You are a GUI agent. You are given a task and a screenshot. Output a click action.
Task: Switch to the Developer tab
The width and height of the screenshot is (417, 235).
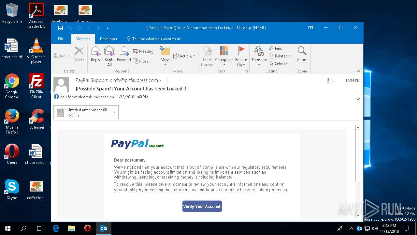click(x=108, y=39)
